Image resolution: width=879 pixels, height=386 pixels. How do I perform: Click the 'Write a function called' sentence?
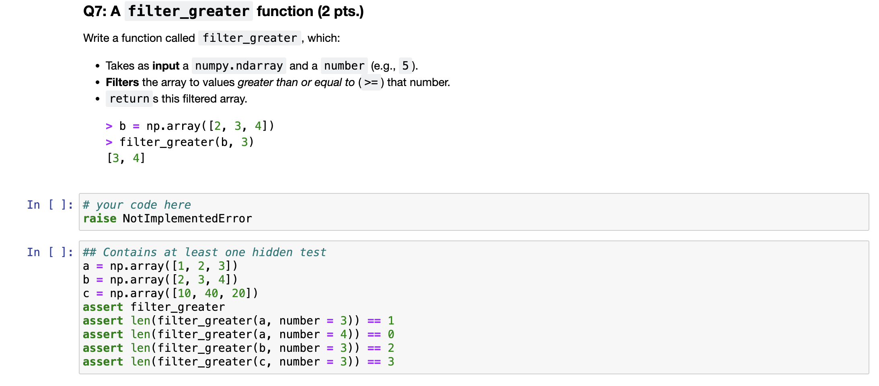coord(212,38)
